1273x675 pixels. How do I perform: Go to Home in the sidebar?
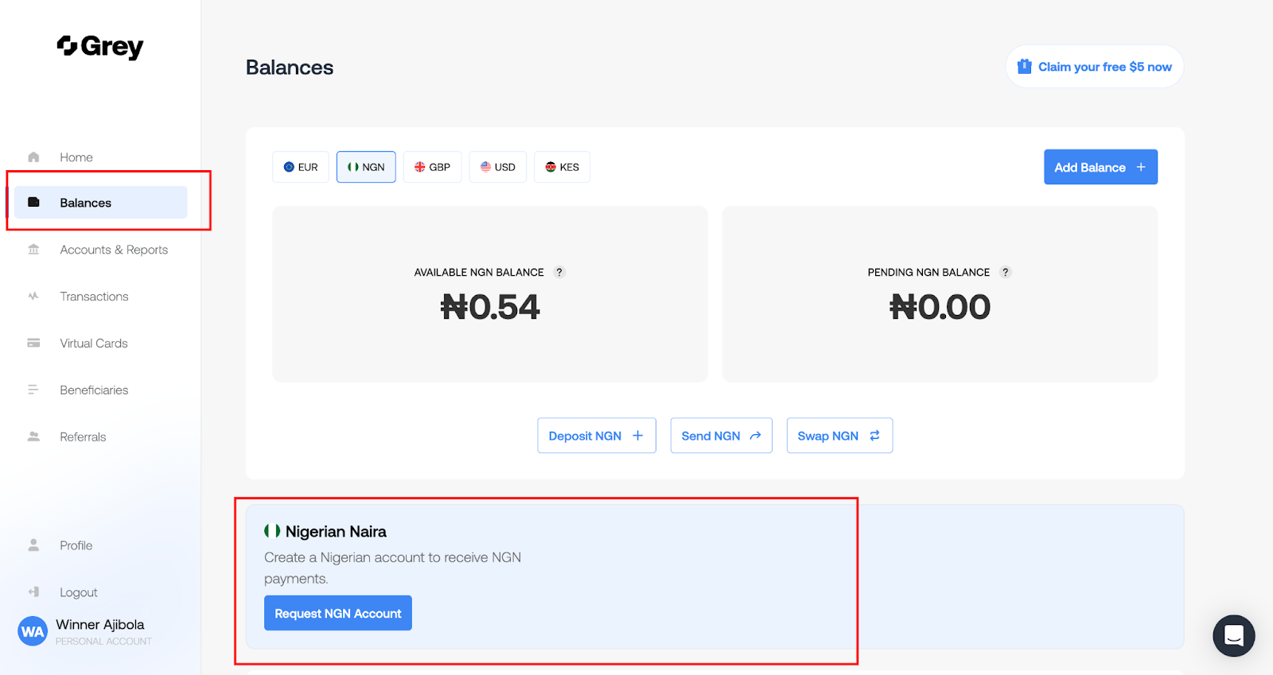[x=76, y=157]
